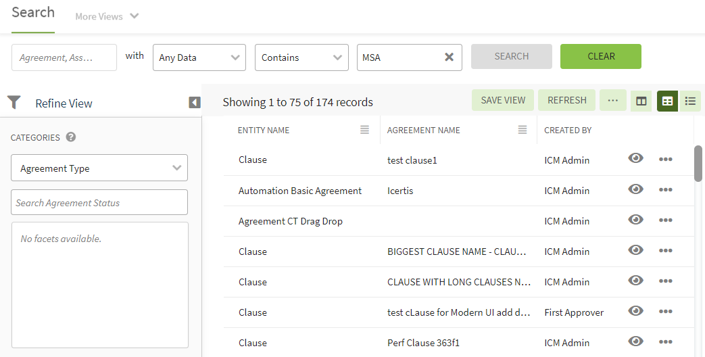View the test clause1 record eye icon
The image size is (705, 357).
tap(635, 158)
